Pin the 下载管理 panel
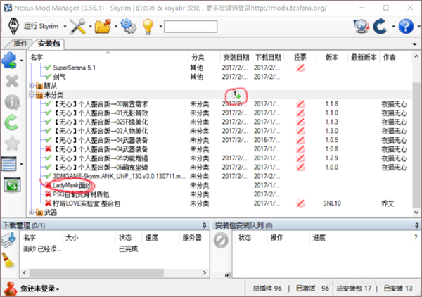Viewport: 422px width, 297px height. coord(204,225)
